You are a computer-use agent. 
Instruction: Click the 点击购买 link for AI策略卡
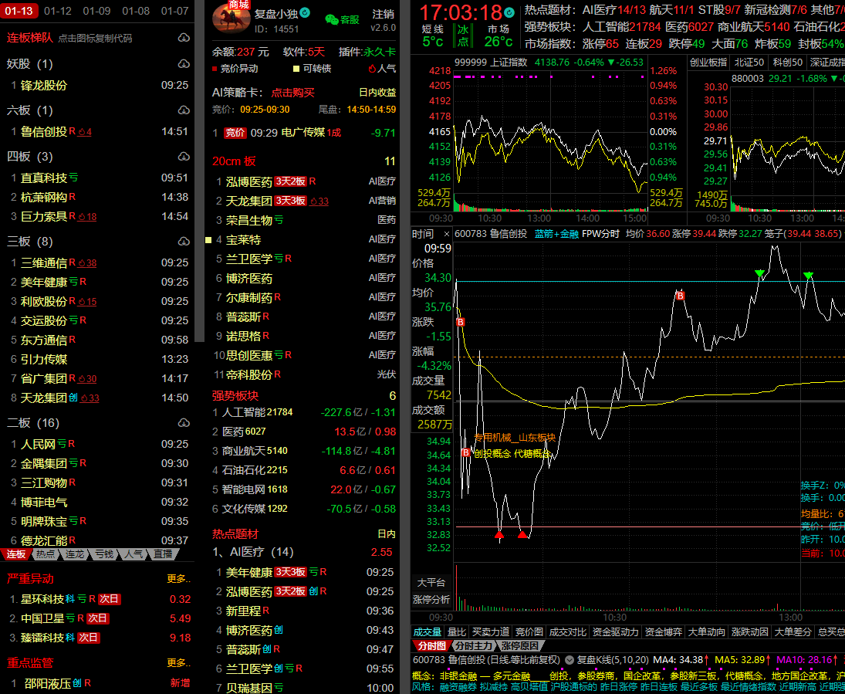tap(292, 92)
